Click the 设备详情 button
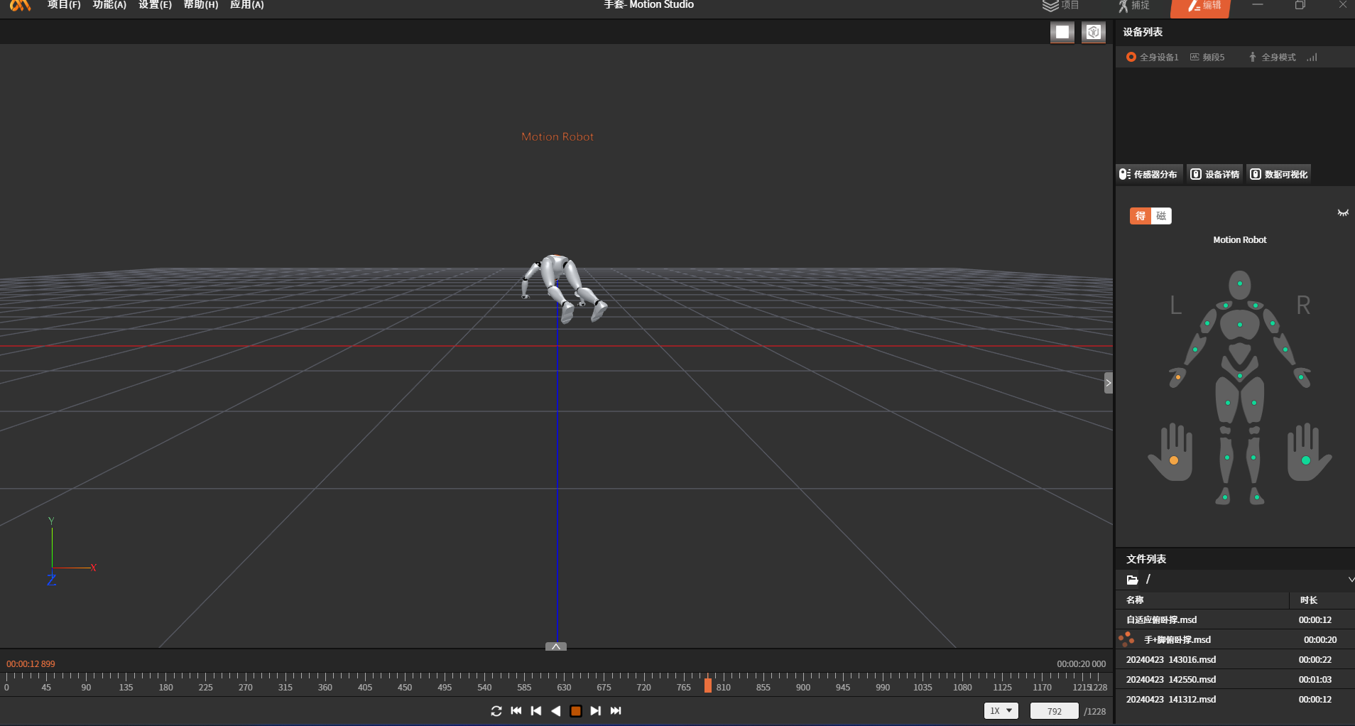Screen dimensions: 1355x726 point(1215,174)
